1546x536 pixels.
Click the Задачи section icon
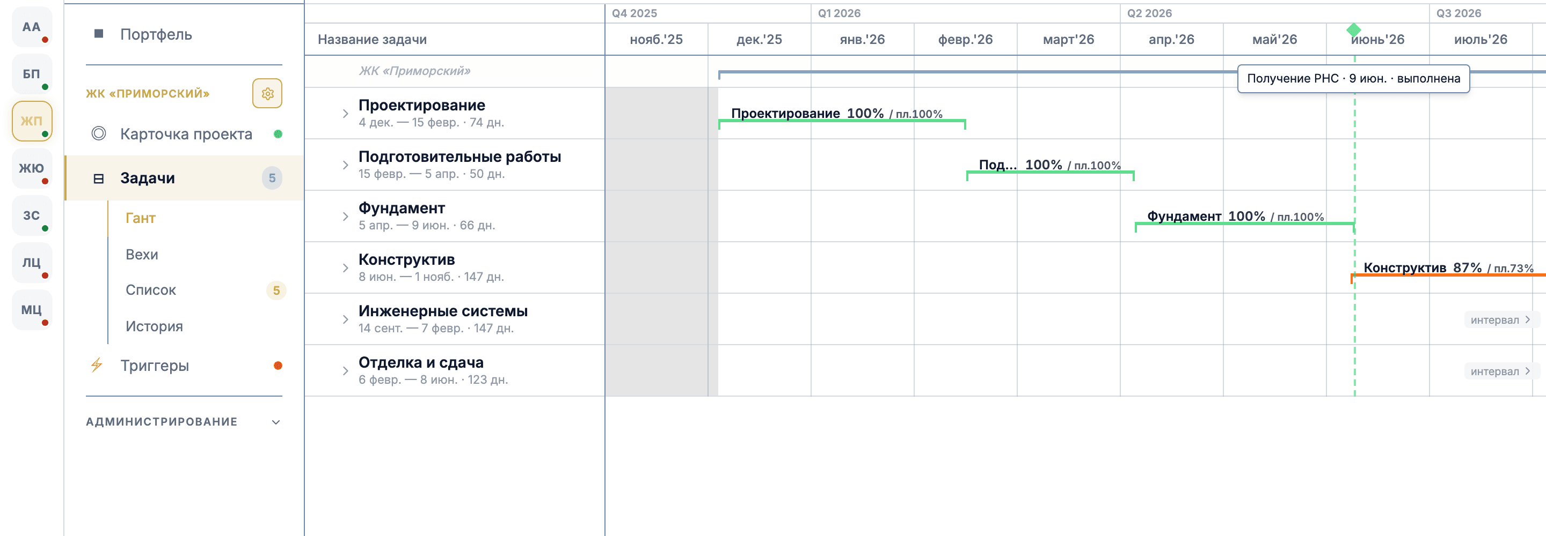[99, 178]
